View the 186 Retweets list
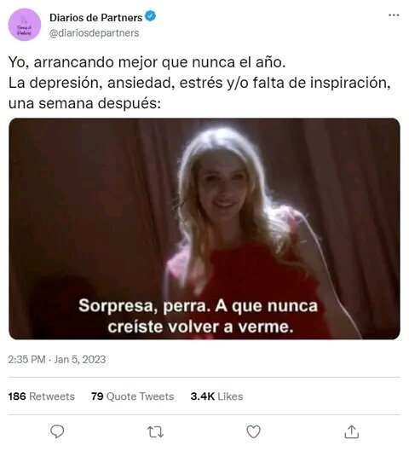Screen dimensions: 409x457 coord(42,396)
